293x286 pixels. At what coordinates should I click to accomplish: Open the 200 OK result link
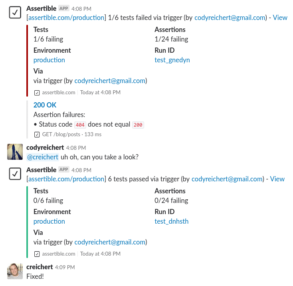click(x=45, y=105)
